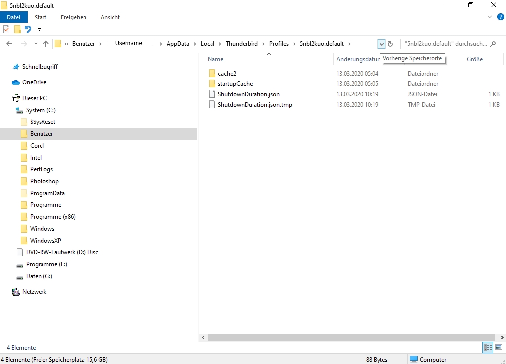506x364 pixels.
Task: Open the recent locations history dropdown
Action: [x=36, y=44]
